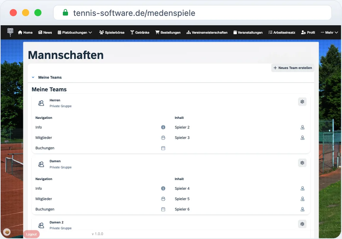
Task: Open Spielerbörse page
Action: [x=112, y=32]
